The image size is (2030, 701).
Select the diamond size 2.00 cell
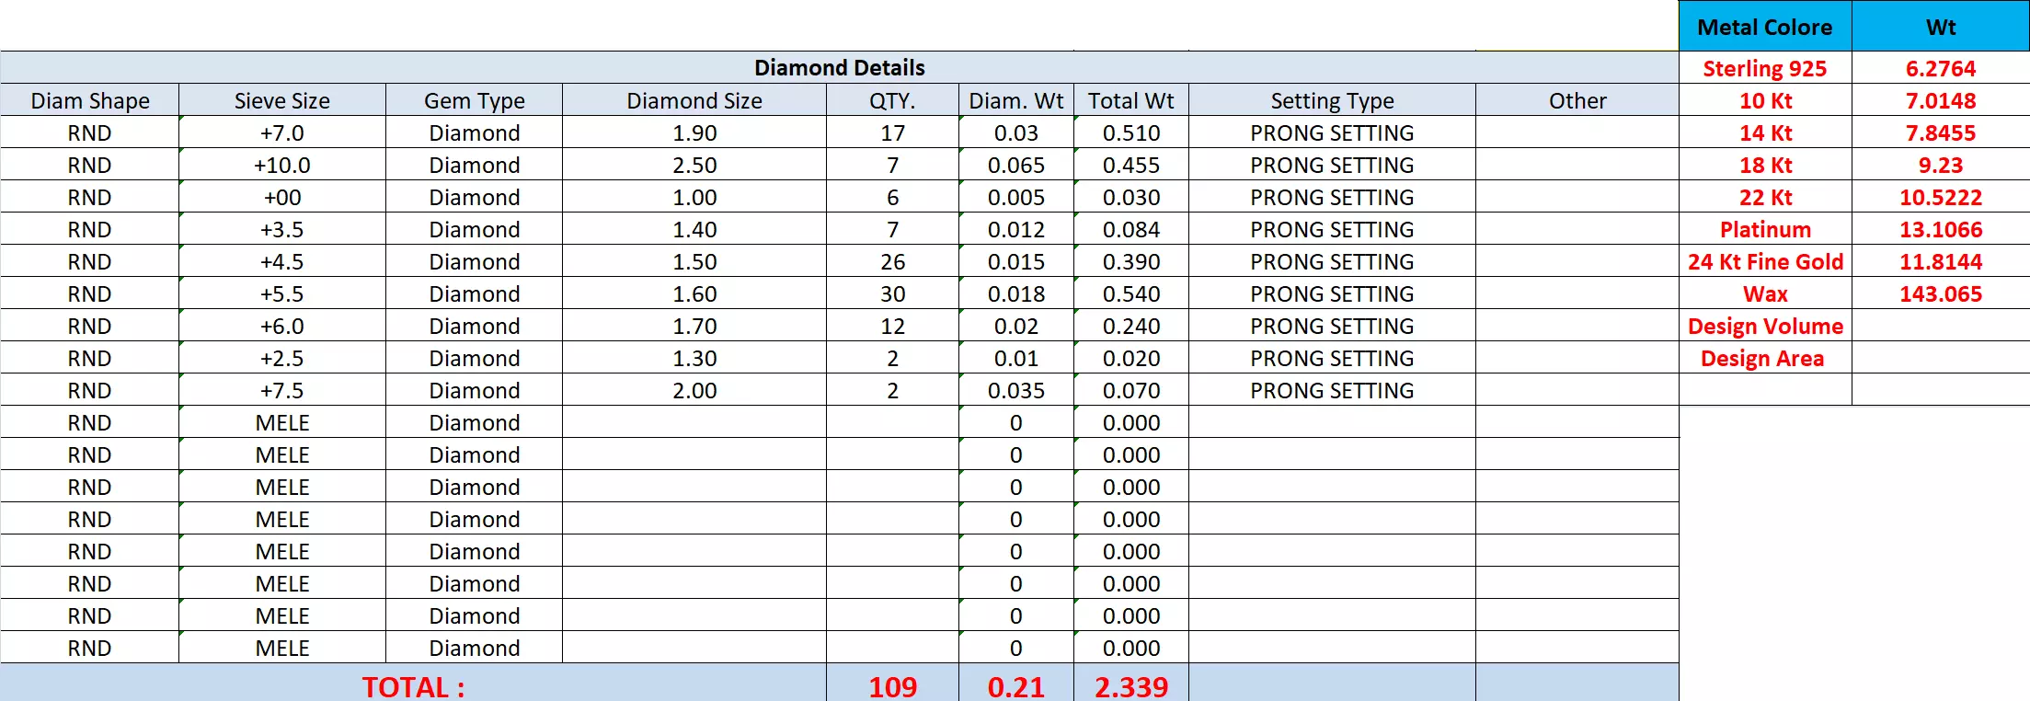click(694, 390)
